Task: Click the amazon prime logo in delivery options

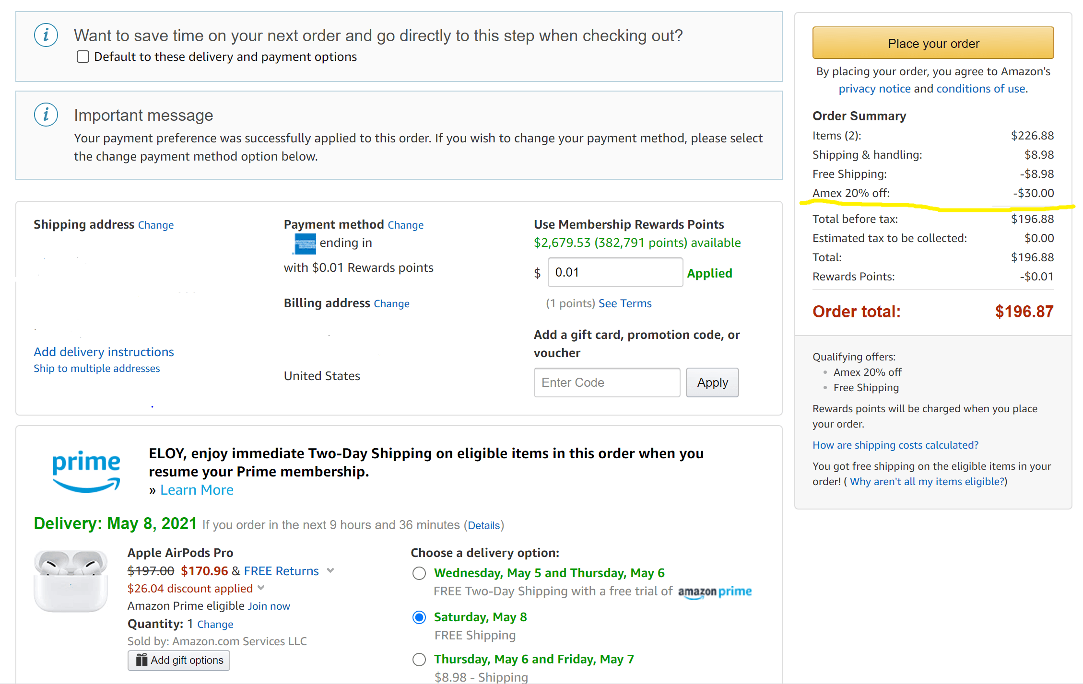Action: (x=715, y=592)
